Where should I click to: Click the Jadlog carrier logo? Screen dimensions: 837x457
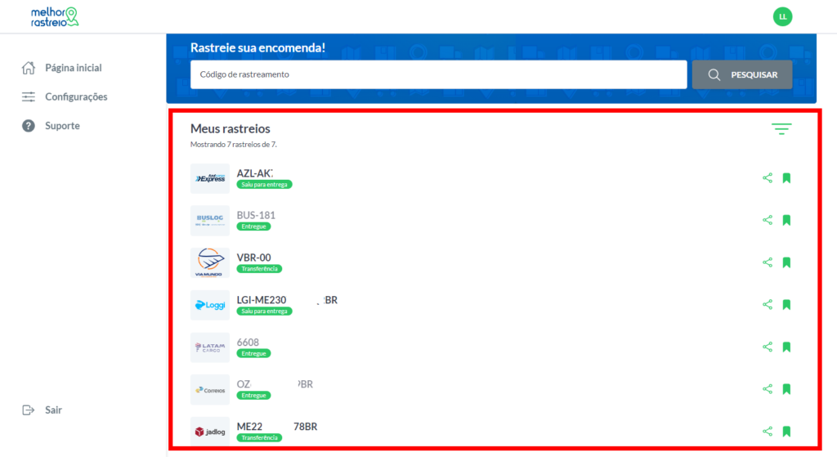tap(210, 432)
